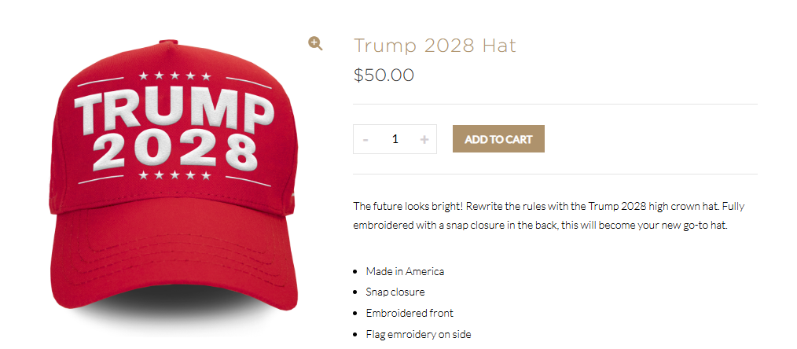This screenshot has height=349, width=797.
Task: Click the Trump 2028 Hat product title
Action: click(435, 46)
